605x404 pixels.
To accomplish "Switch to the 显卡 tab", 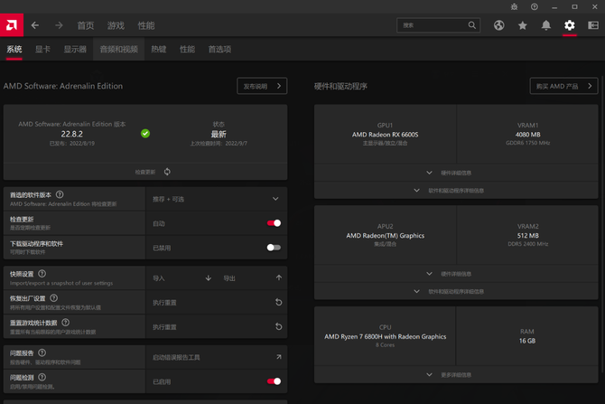I will pyautogui.click(x=42, y=49).
